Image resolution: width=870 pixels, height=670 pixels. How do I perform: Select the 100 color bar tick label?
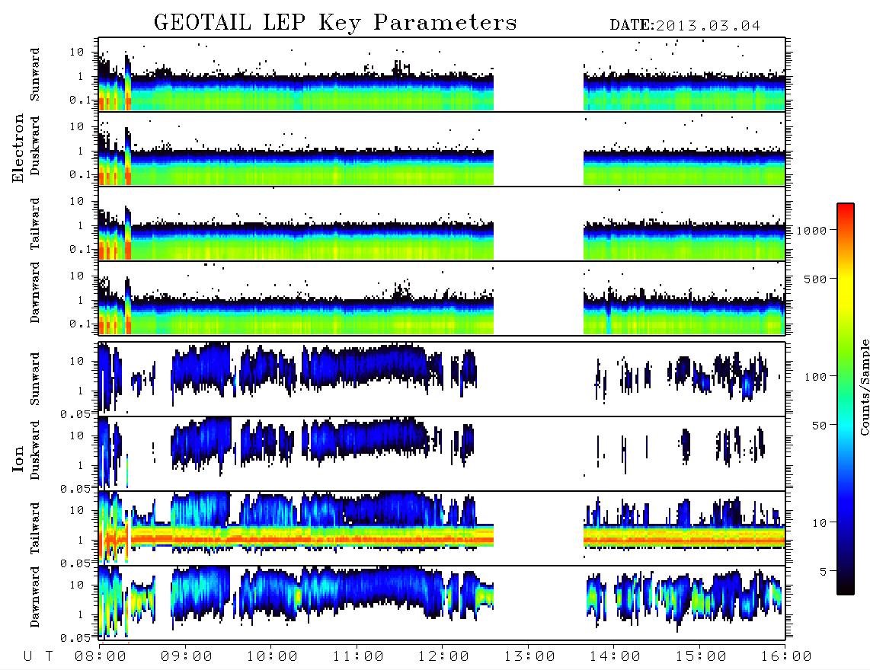pos(816,377)
